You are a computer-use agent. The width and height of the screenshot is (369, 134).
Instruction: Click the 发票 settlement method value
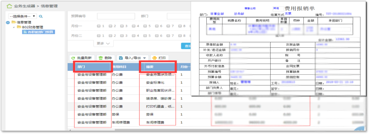(x=288, y=14)
